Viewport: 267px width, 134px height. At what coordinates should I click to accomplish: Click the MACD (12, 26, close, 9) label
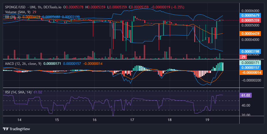(23, 64)
